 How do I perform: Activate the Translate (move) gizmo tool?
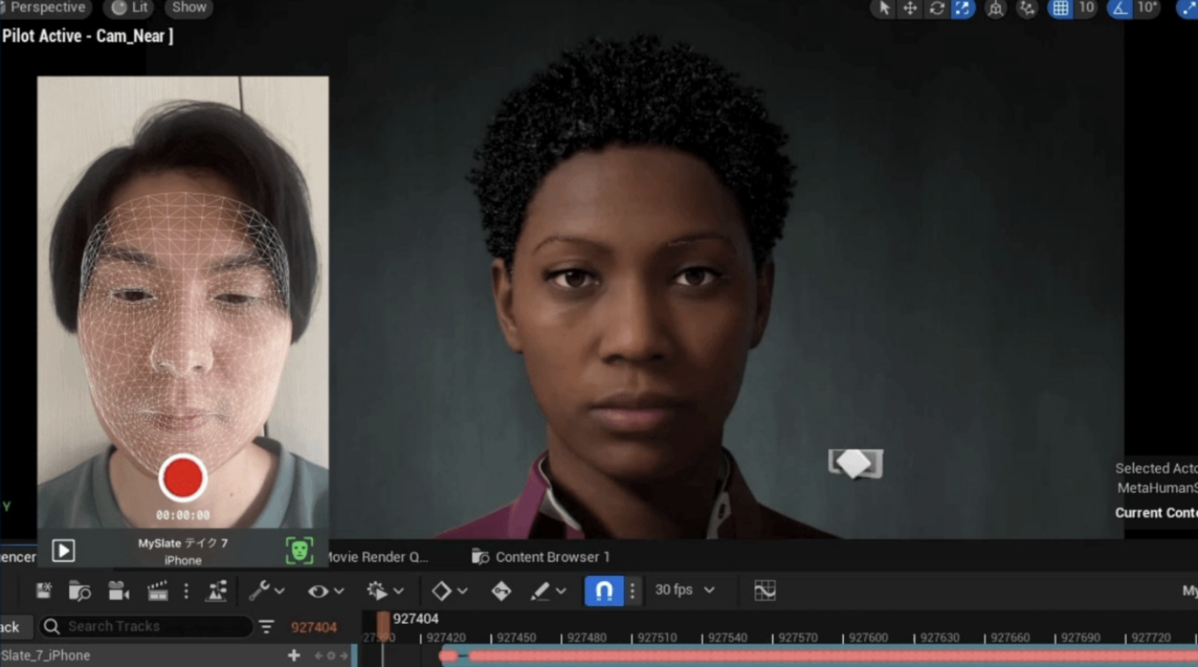910,8
